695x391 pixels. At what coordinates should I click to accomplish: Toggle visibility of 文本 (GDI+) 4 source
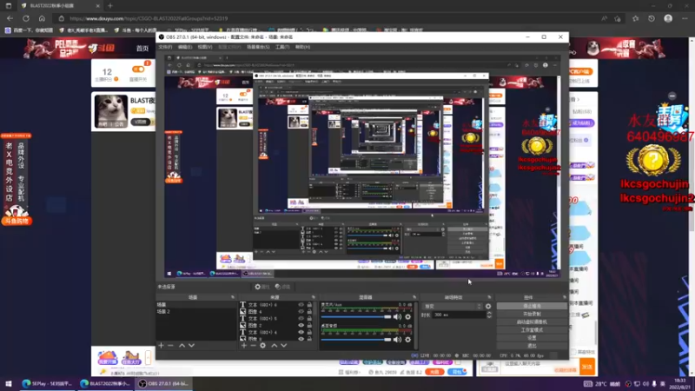(x=301, y=332)
